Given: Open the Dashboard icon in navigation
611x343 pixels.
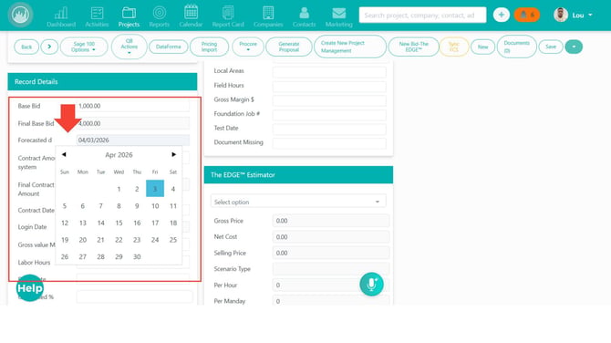Looking at the screenshot, I should click(x=61, y=13).
